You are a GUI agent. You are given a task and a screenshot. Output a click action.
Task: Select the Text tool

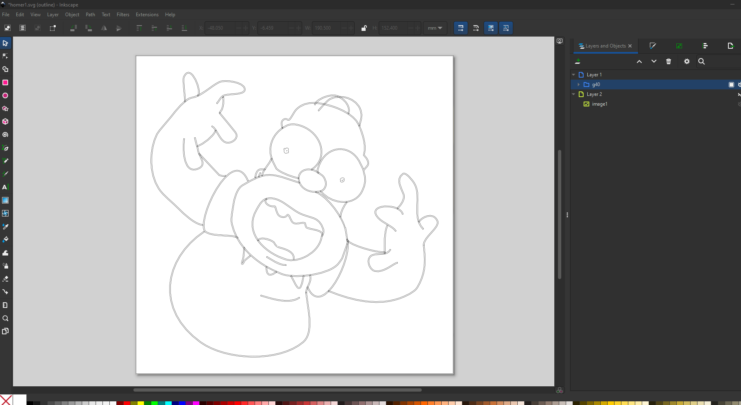(x=5, y=187)
